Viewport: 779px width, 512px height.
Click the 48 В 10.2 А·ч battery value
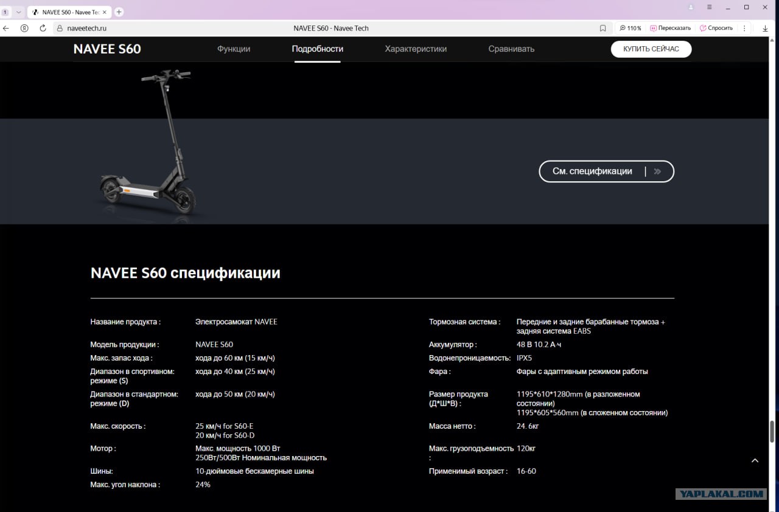point(539,345)
